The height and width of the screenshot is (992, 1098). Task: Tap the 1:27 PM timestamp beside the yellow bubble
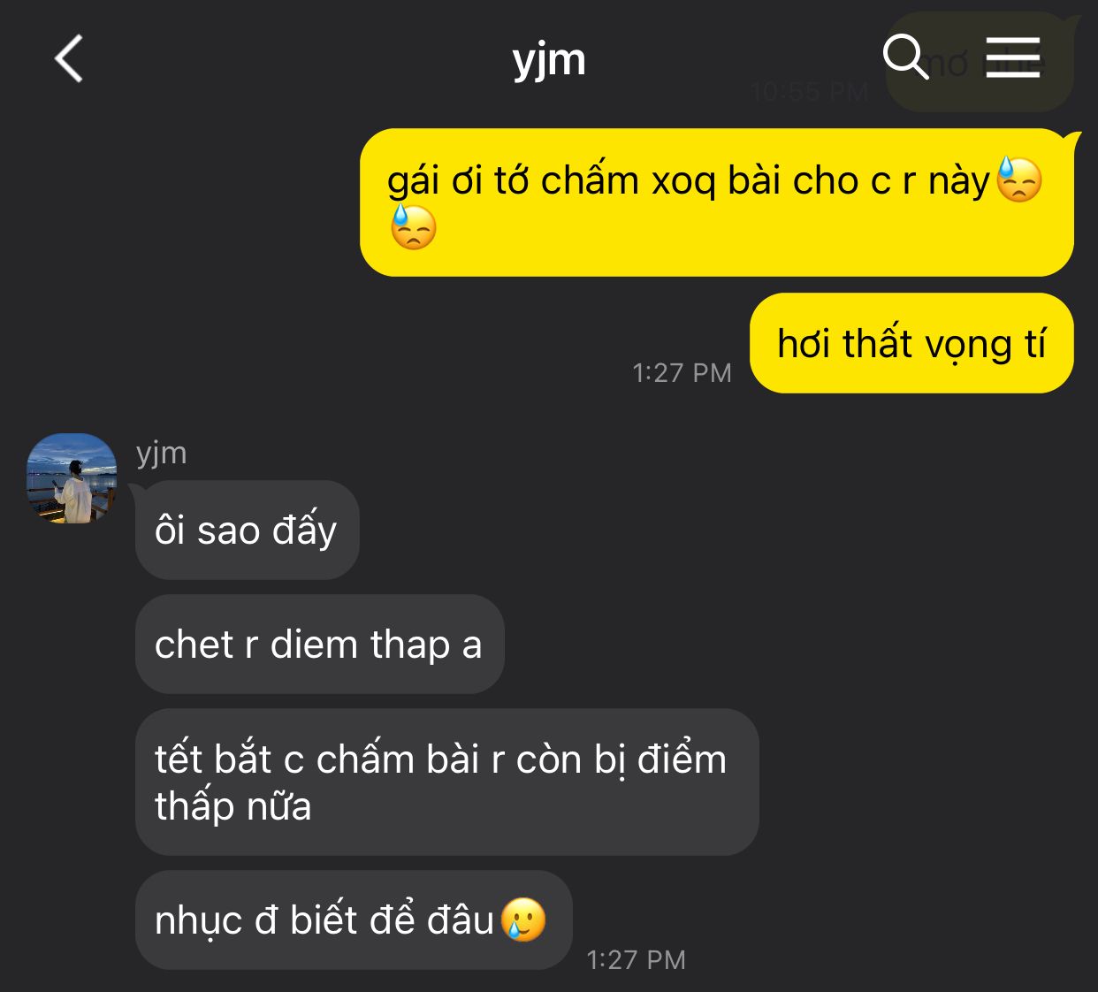tap(682, 372)
